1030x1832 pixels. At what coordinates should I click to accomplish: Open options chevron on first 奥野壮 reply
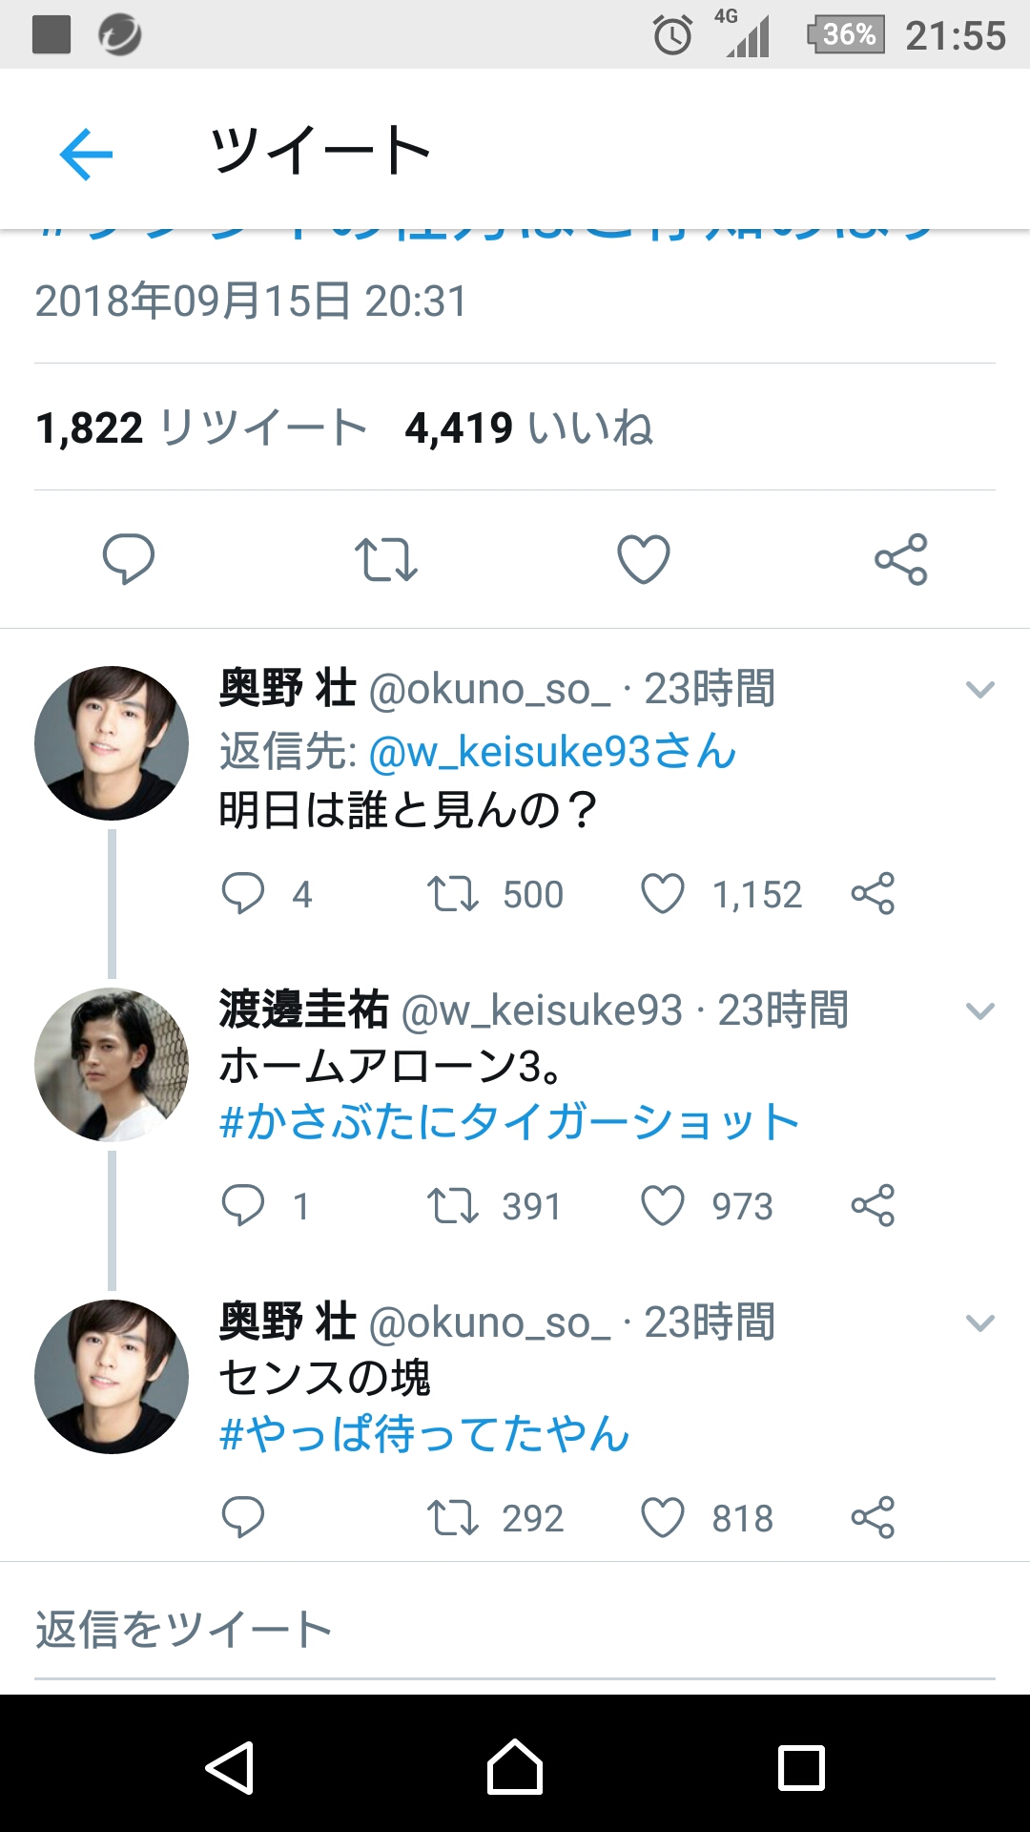click(980, 689)
